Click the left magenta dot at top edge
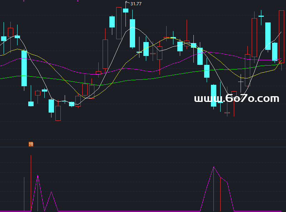 tap(24, 1)
